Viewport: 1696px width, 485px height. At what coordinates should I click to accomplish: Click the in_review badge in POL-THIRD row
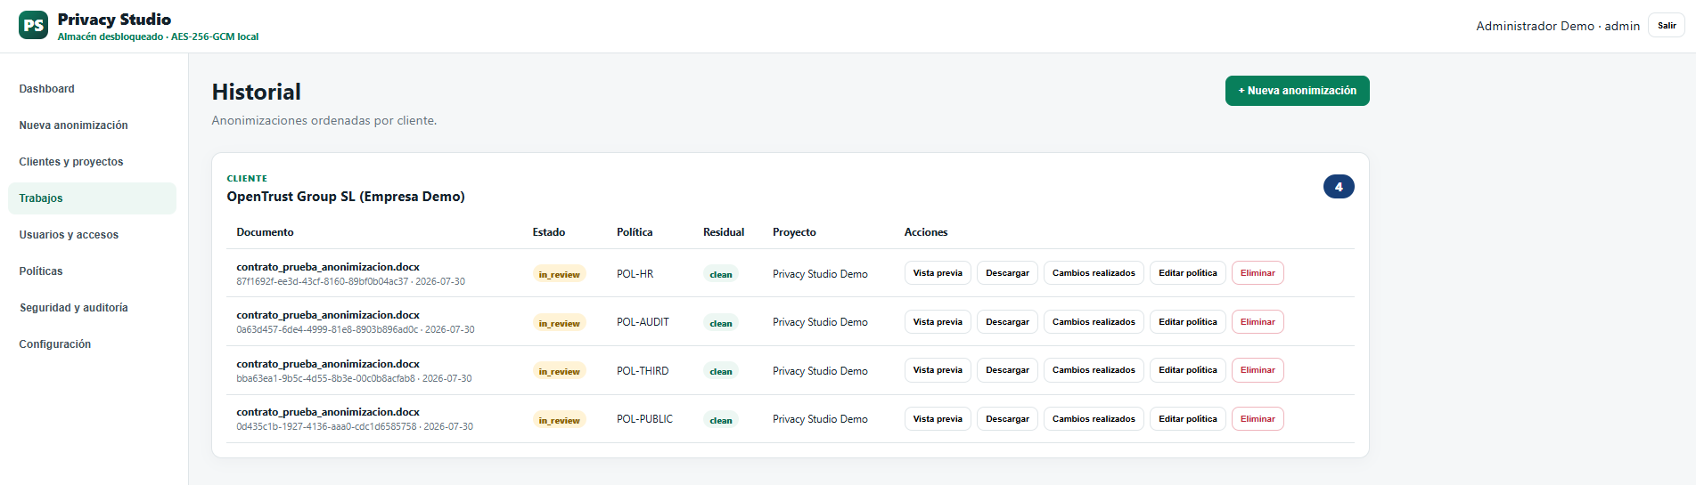[x=559, y=371]
